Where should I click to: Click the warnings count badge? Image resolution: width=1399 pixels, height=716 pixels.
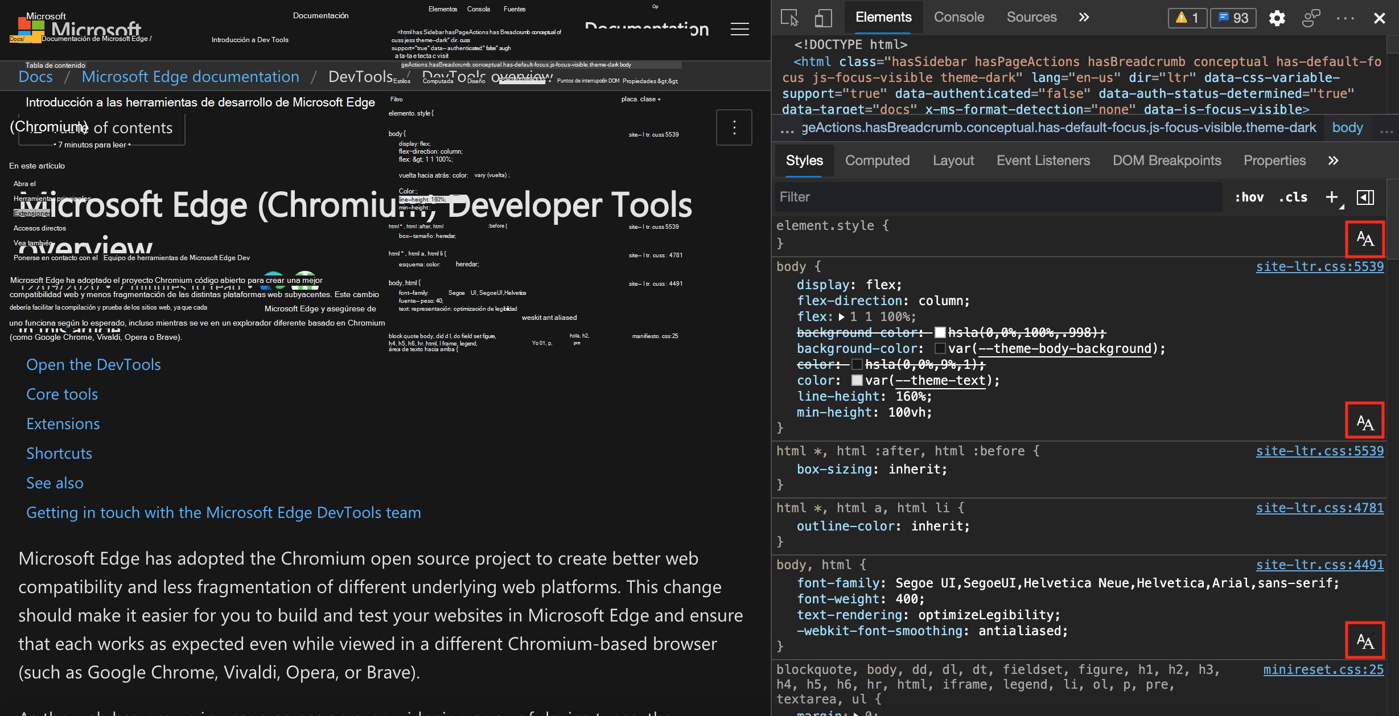(x=1187, y=18)
